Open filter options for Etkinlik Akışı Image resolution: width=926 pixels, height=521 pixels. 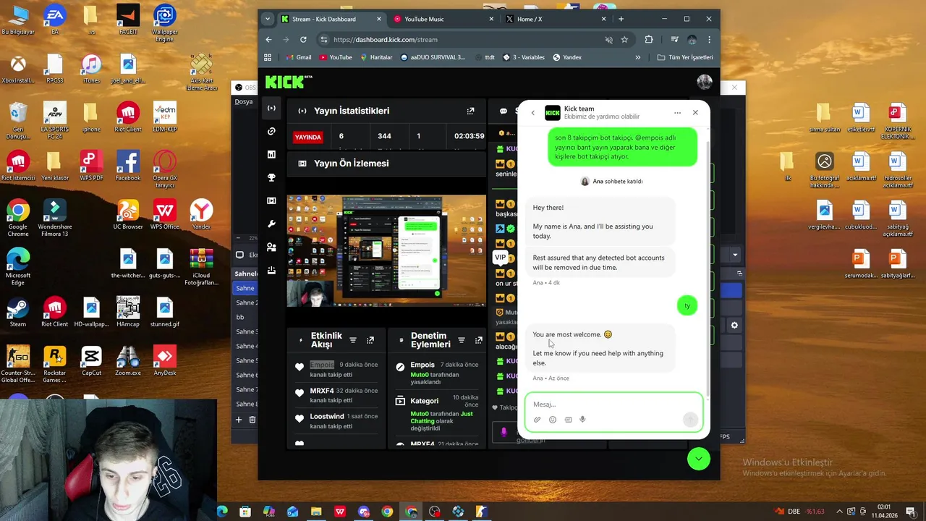353,340
